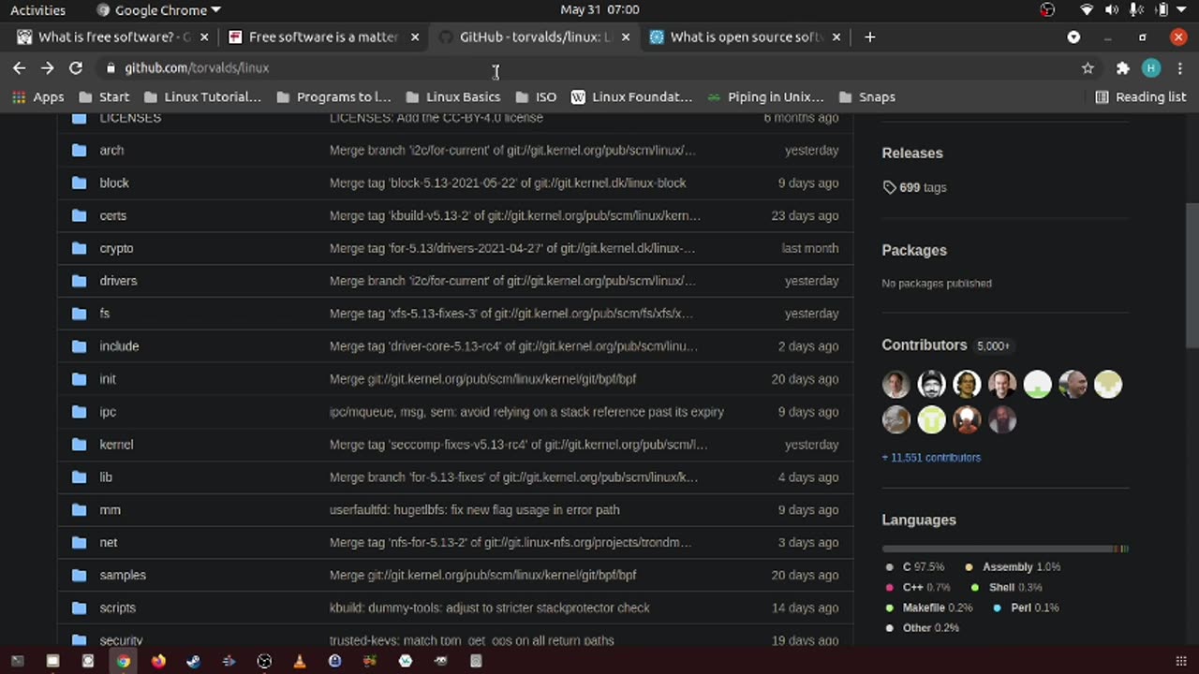
Task: Close the 'Free software is a matter' tab
Action: pos(415,37)
